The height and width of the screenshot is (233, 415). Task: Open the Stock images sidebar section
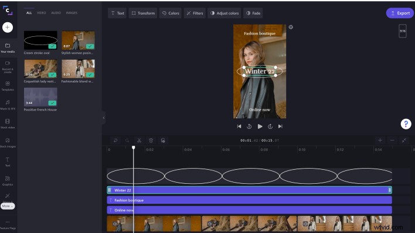coord(8,143)
